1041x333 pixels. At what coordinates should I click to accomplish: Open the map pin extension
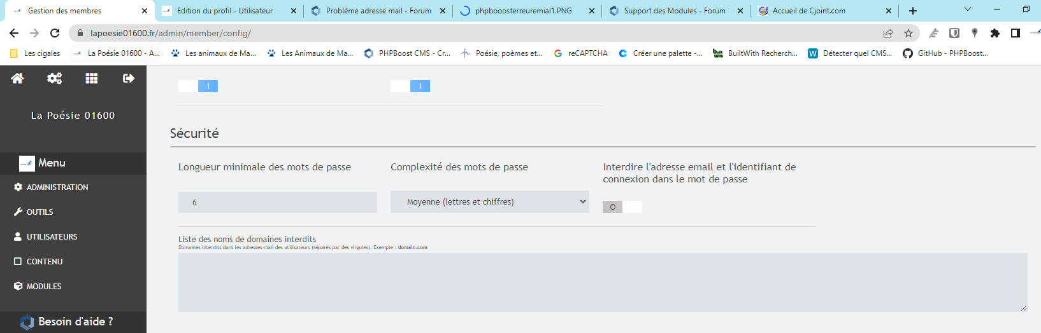975,33
